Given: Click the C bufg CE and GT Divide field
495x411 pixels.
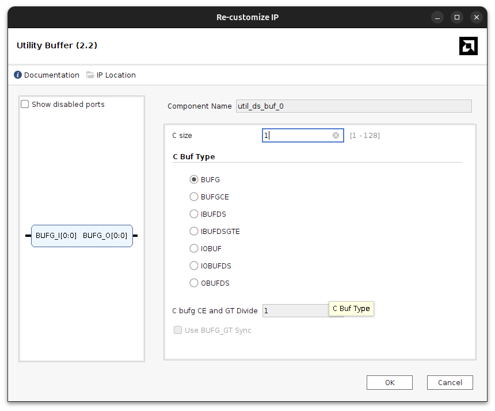Looking at the screenshot, I should (294, 310).
